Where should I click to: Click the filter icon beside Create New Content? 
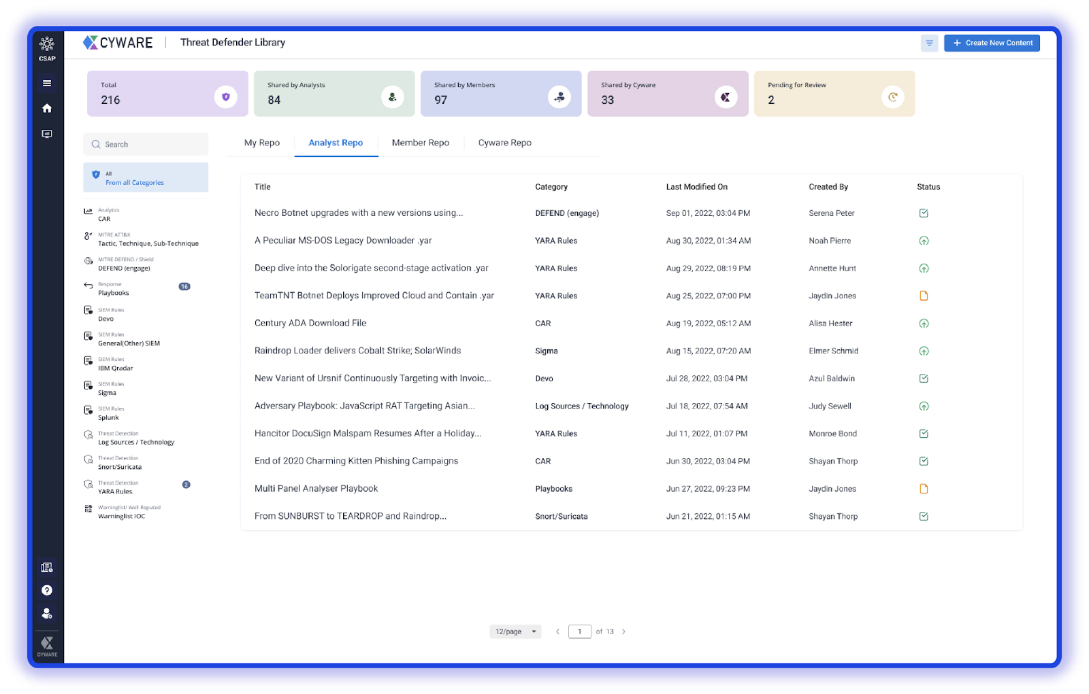click(929, 43)
